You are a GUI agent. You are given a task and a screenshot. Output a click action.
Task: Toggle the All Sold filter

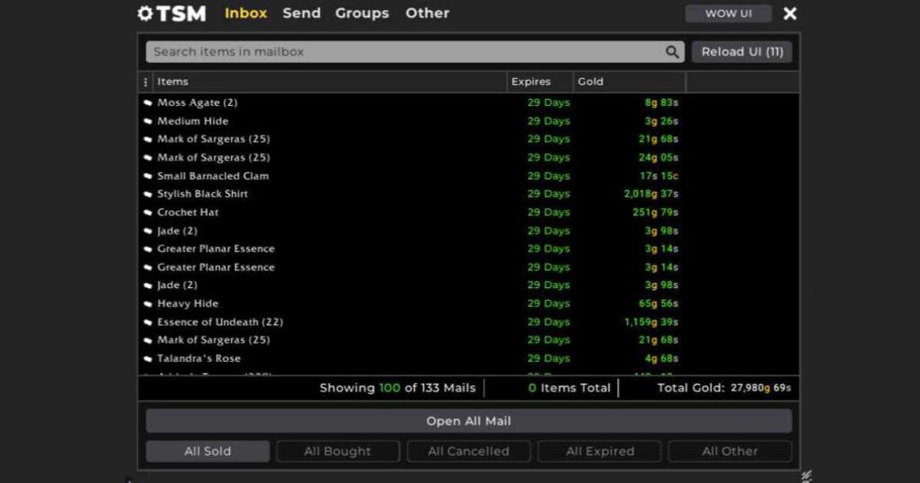point(208,452)
